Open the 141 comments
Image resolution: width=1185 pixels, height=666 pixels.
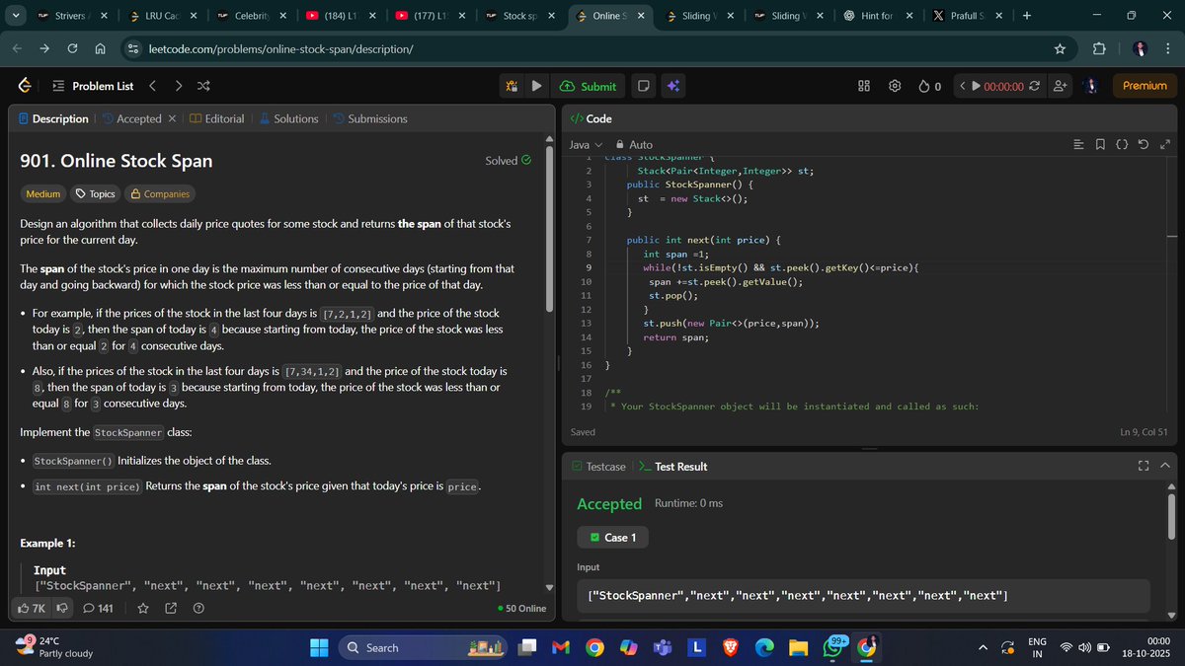[x=98, y=609]
